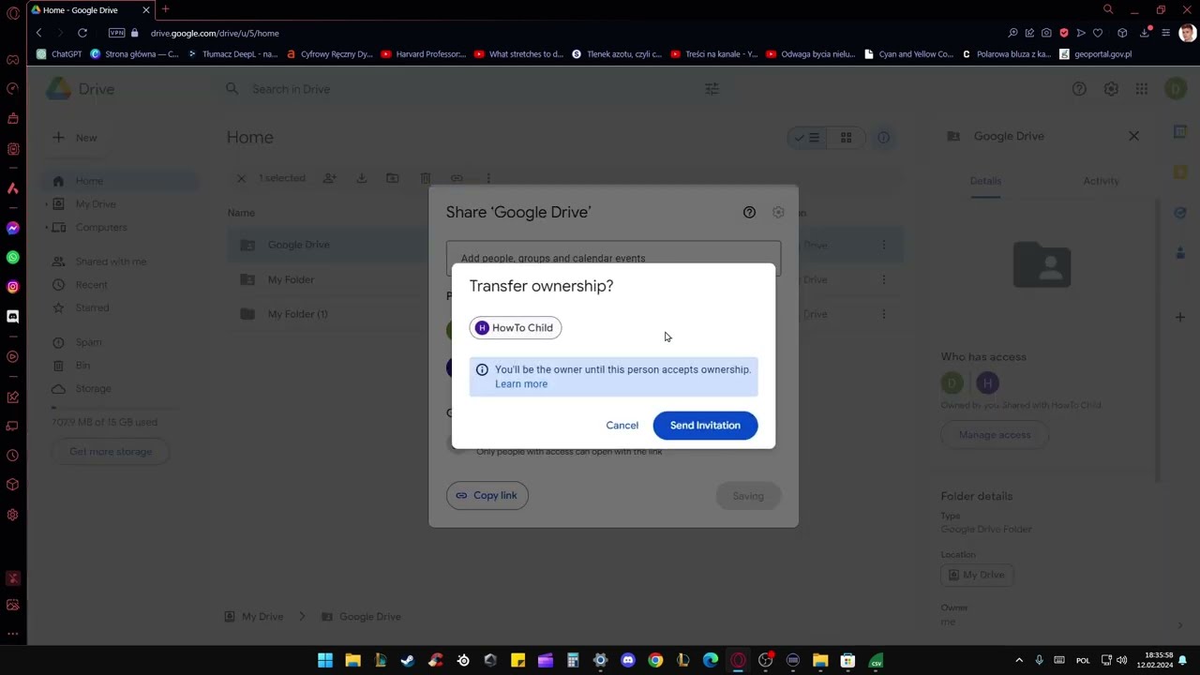
Task: Open more actions in selection toolbar
Action: (488, 178)
